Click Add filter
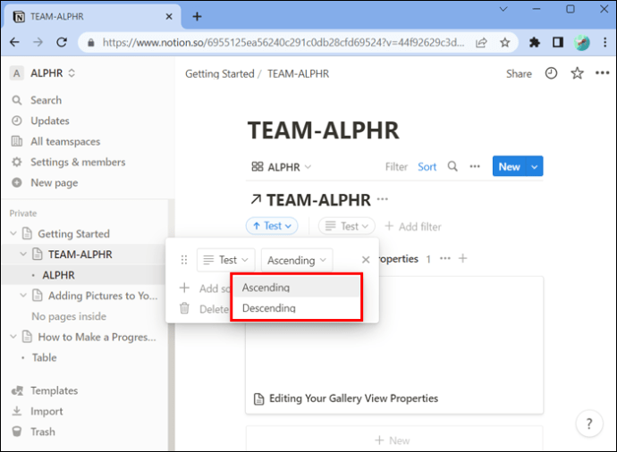The width and height of the screenshot is (617, 452). pyautogui.click(x=413, y=226)
